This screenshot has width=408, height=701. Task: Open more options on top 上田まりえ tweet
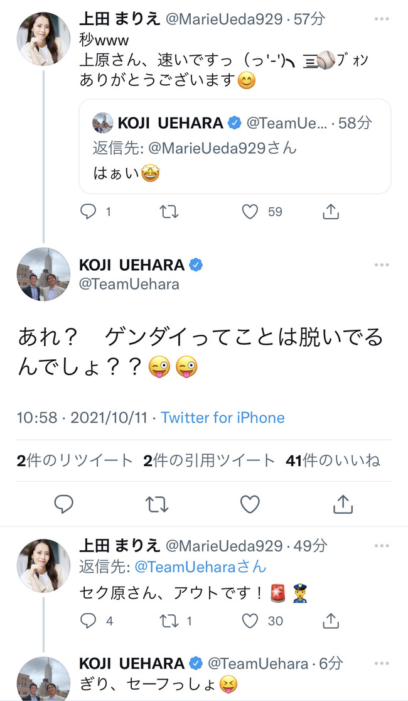382,19
